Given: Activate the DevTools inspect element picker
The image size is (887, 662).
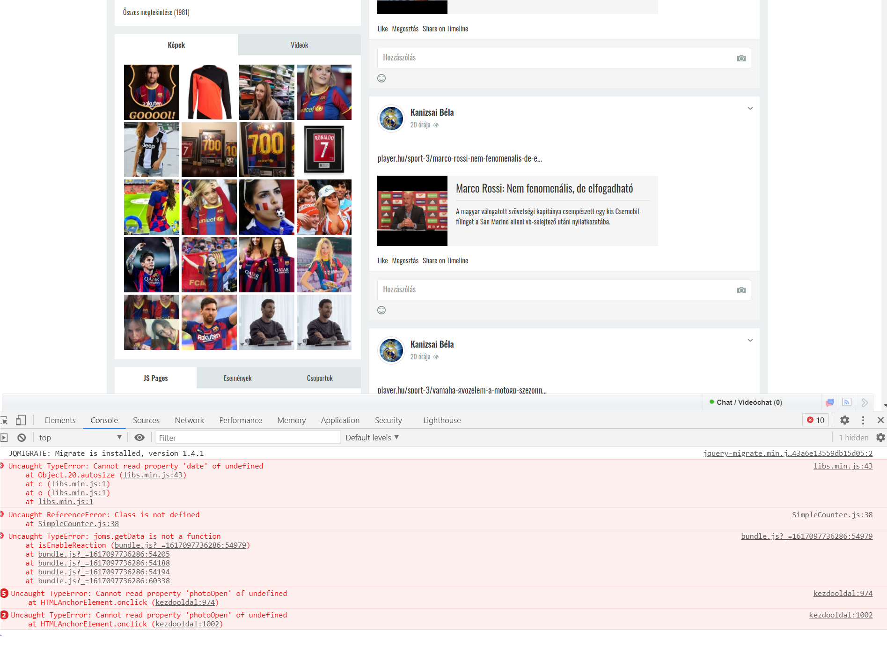Looking at the screenshot, I should pos(4,420).
